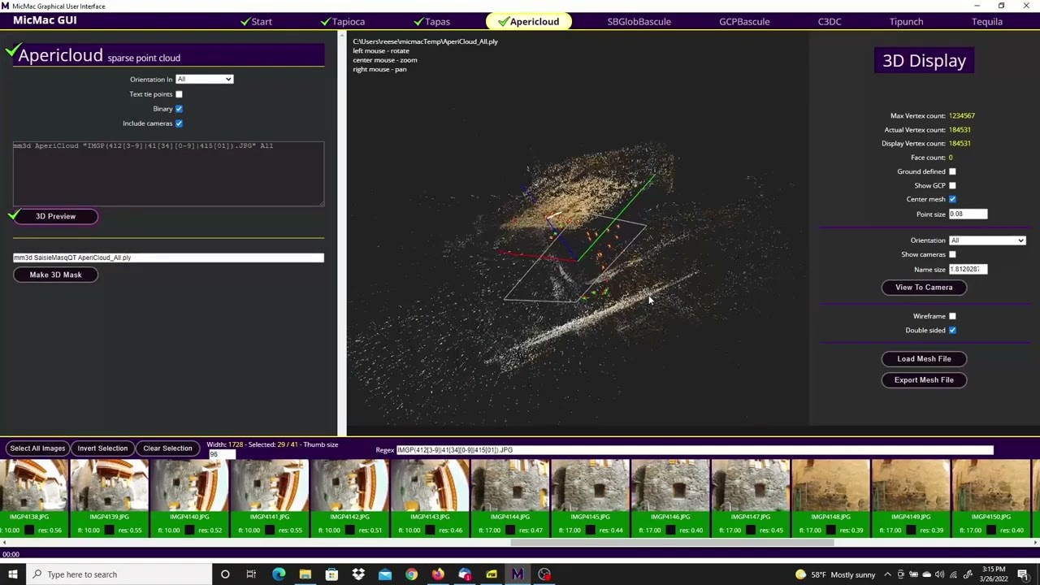Open the notification center icon
Screen dimensions: 1040x585
1023,574
